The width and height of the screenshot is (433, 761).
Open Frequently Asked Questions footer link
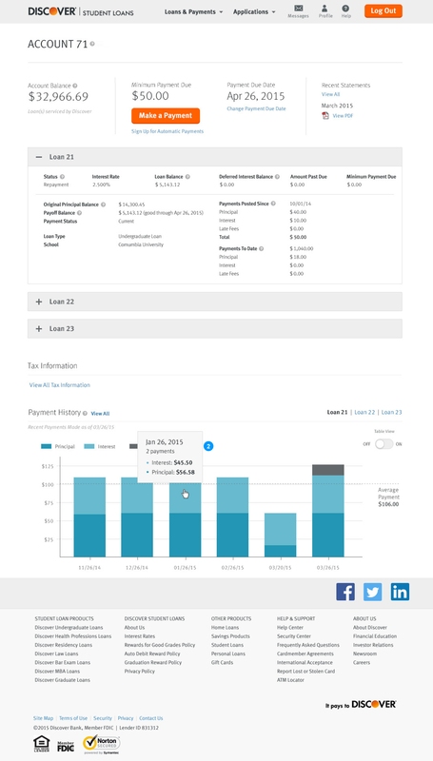308,645
